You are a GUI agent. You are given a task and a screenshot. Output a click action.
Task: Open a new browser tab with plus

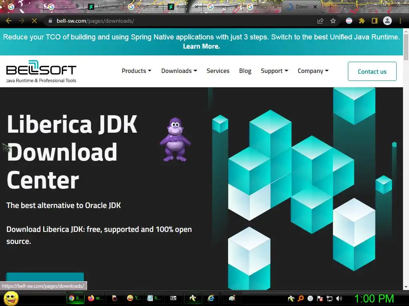(330, 7)
